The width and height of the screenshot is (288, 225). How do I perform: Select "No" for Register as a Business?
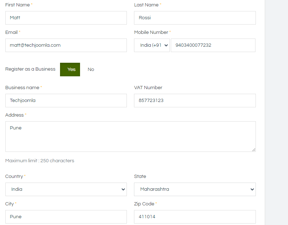[x=91, y=69]
